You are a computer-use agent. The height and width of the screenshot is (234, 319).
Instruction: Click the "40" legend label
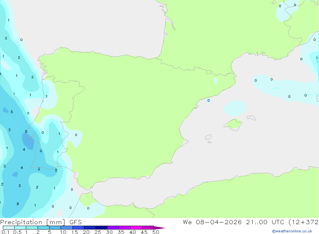tap(133, 232)
